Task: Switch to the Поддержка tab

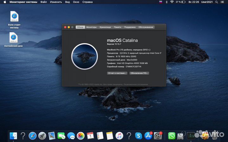Action: pyautogui.click(x=130, y=27)
